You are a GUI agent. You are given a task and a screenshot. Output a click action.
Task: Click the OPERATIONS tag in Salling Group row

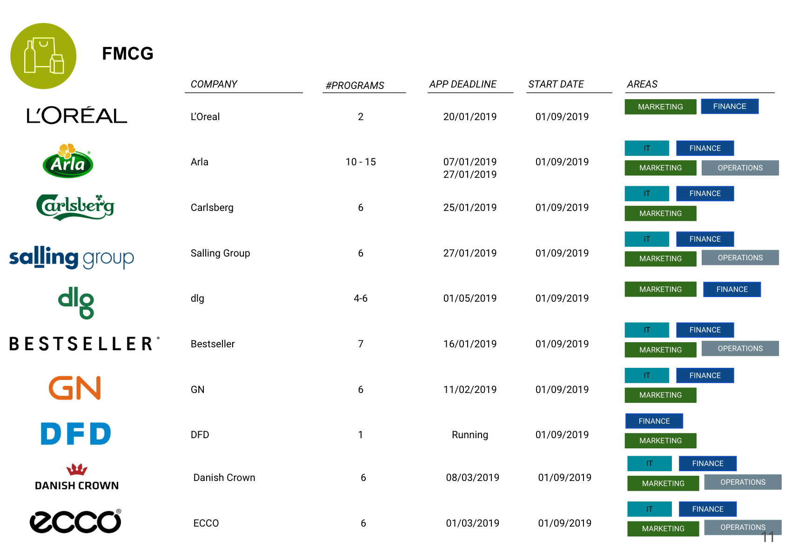point(740,257)
